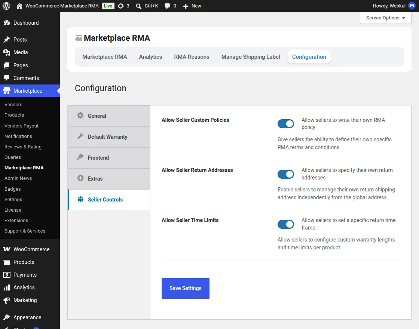Click the updates refresh icon

121,6
